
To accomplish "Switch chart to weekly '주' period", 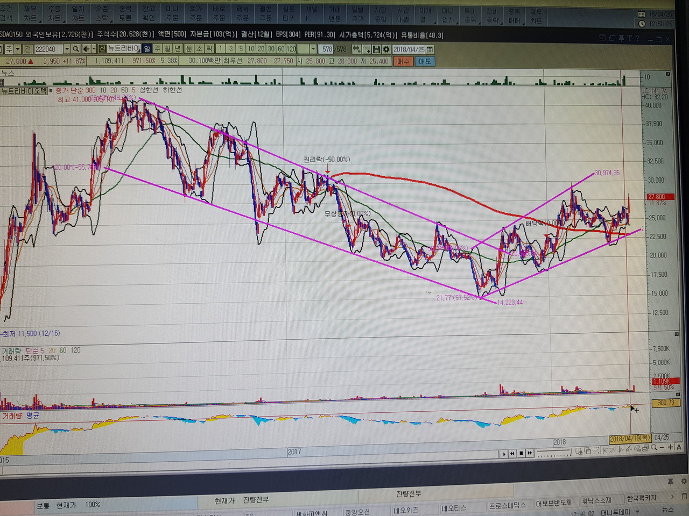I will 158,49.
